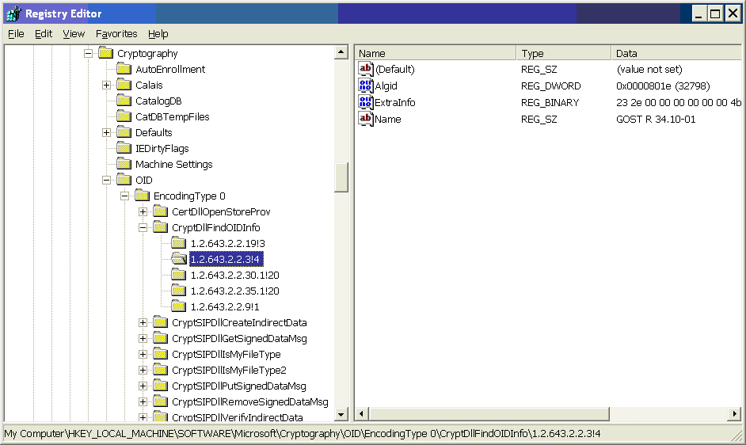The width and height of the screenshot is (746, 445).
Task: Expand the CertDllOpenStoreProv key
Action: pyautogui.click(x=143, y=211)
